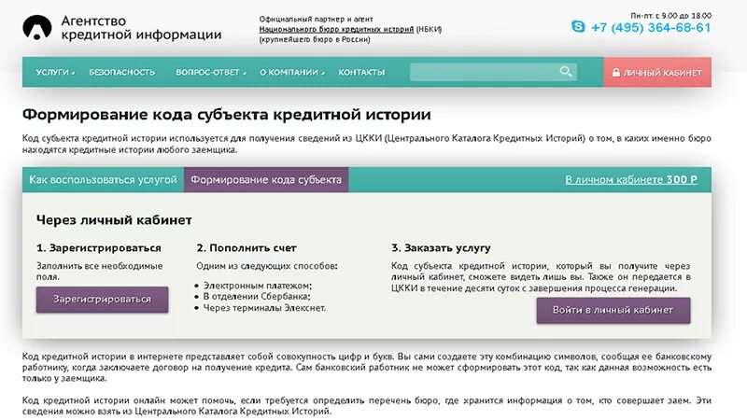Click the text (крупнейшего бюро в России)

[x=315, y=39]
